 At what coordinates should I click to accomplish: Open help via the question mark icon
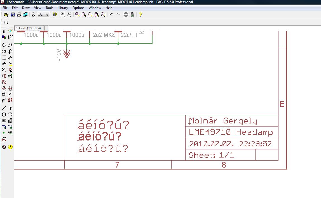coord(140,15)
